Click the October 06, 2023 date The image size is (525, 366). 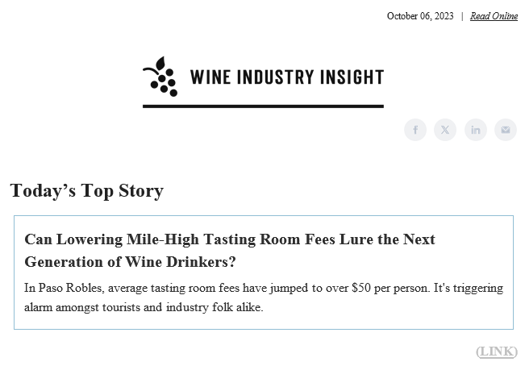click(420, 16)
